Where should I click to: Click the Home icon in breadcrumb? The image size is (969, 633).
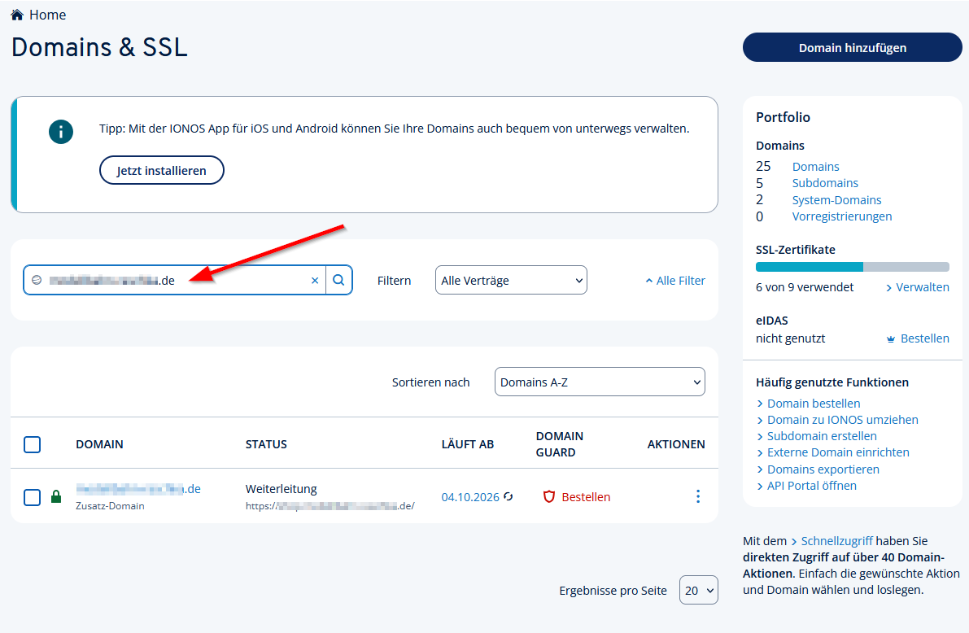coord(17,15)
